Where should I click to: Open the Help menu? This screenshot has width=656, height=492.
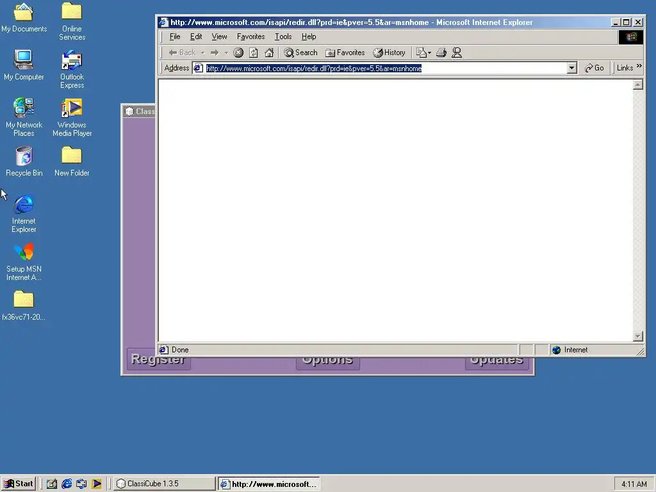309,37
